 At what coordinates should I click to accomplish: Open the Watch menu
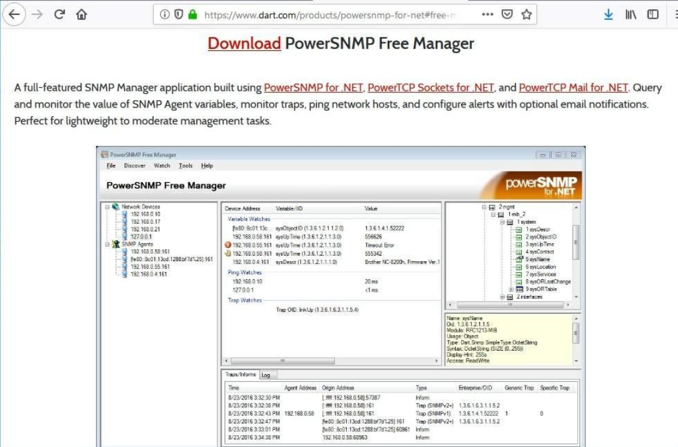pyautogui.click(x=162, y=165)
